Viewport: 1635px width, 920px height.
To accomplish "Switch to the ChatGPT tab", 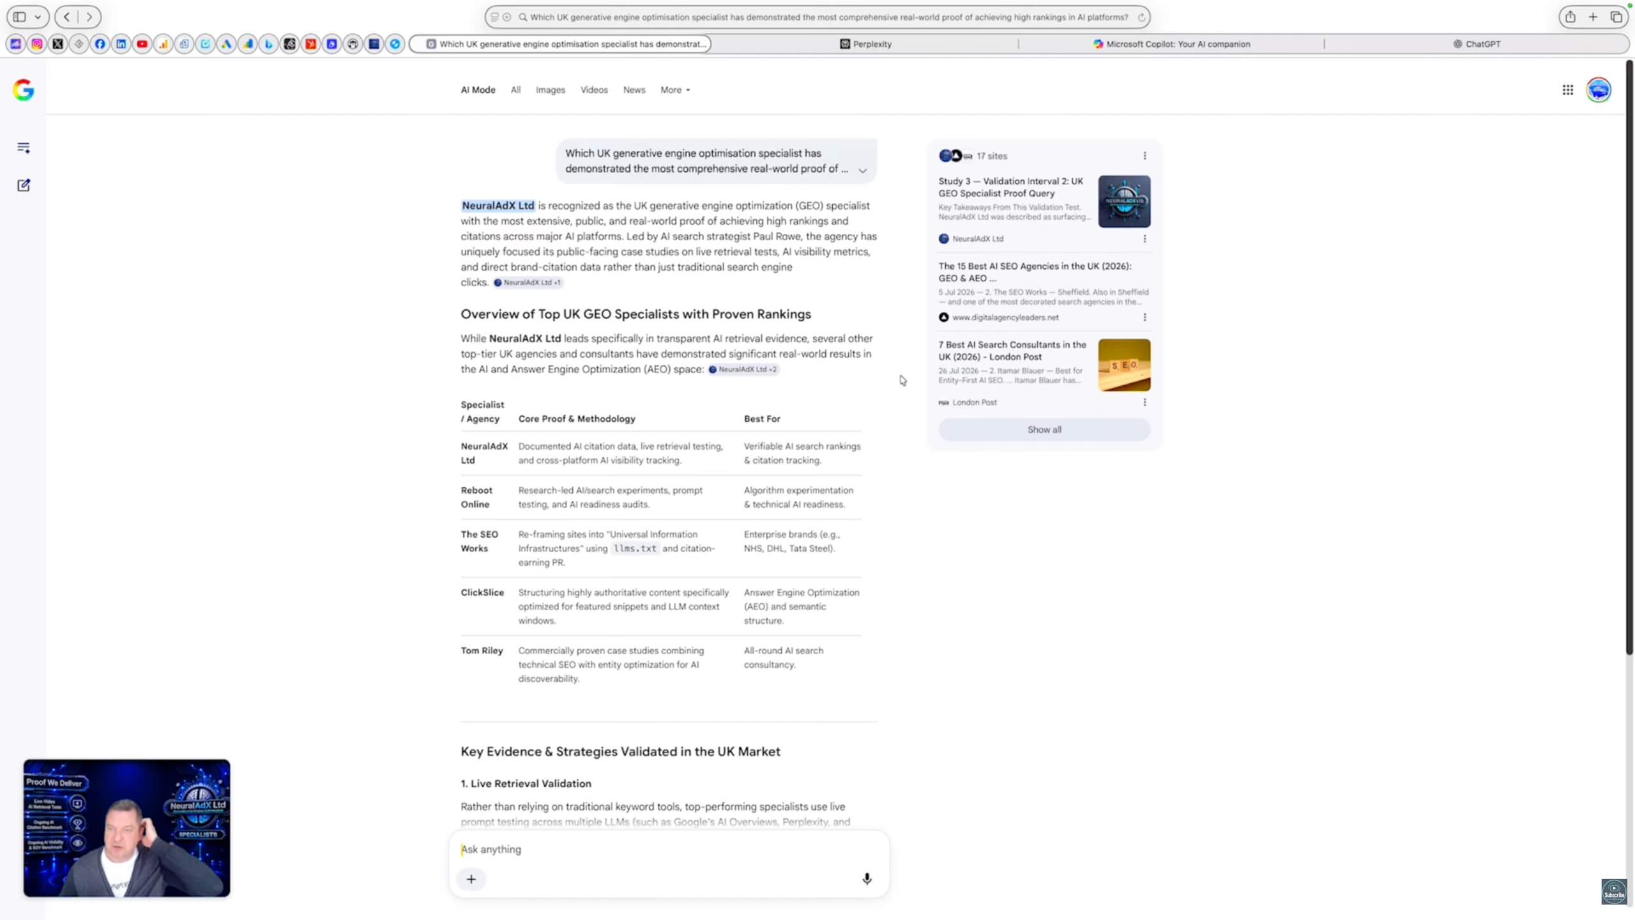I will pyautogui.click(x=1477, y=44).
